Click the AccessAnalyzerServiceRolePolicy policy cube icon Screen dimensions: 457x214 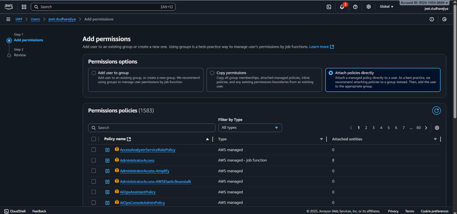pos(117,149)
